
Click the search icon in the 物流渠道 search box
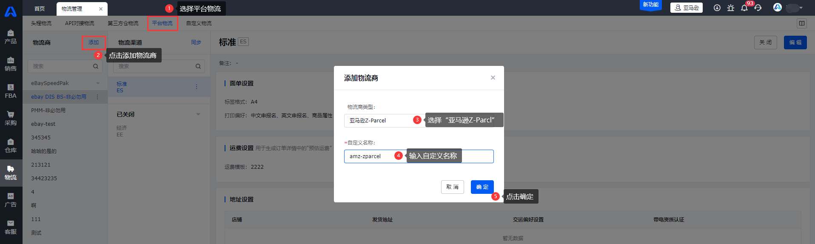point(198,66)
